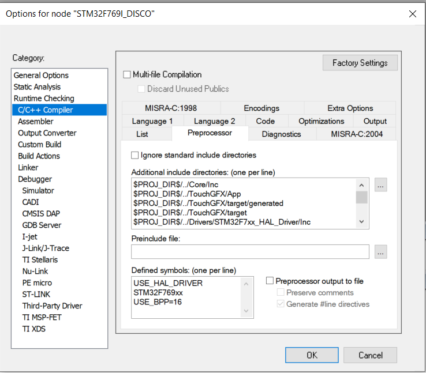
Task: Select Assembler category
Action: [x=59, y=122]
